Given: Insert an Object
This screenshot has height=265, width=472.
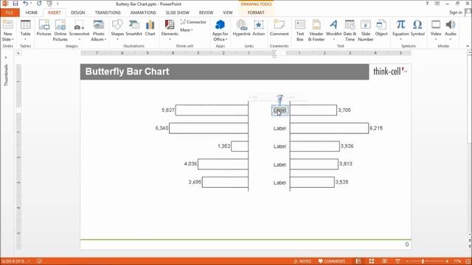Looking at the screenshot, I should 381,25.
